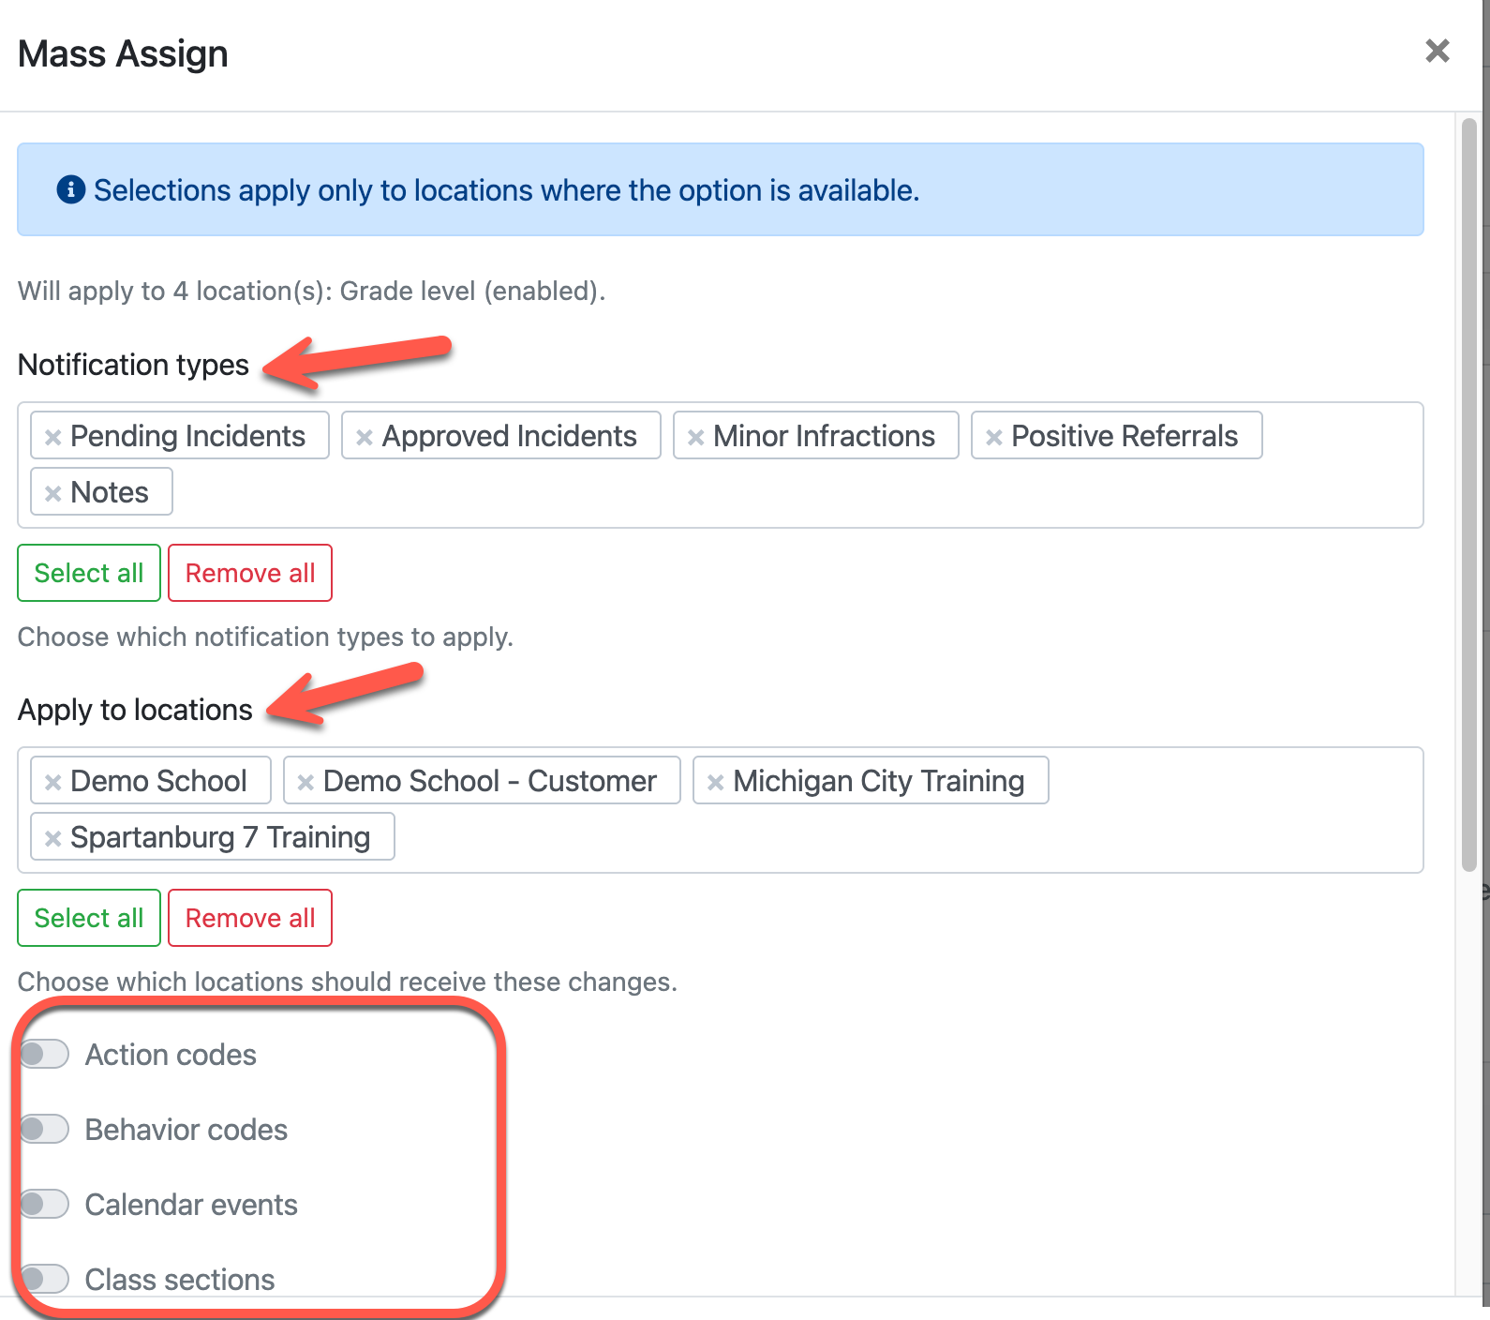1490x1320 pixels.
Task: Click Remove all under Apply to locations
Action: (x=250, y=918)
